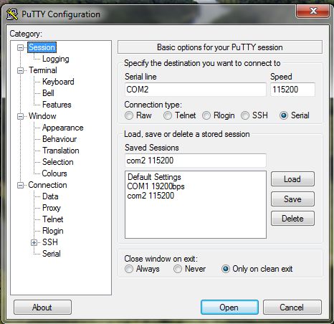Set close window on exit to Never
Screen dimensions: 334x324
click(x=178, y=269)
